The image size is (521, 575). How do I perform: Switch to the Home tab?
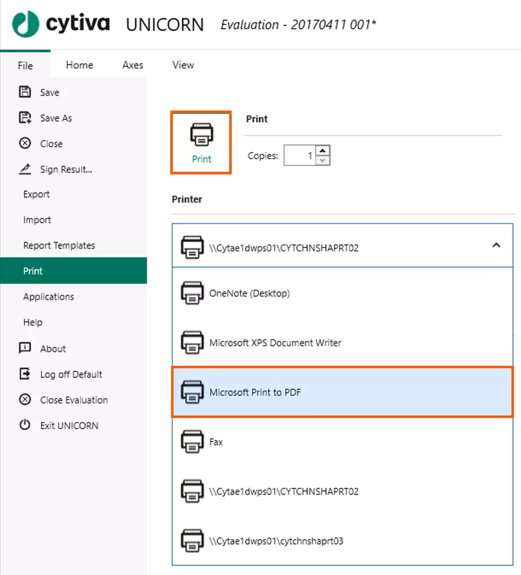pos(79,65)
